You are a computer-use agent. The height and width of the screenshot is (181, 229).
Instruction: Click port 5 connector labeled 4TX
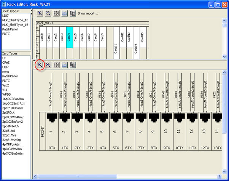click(103, 118)
